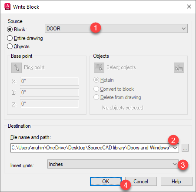Click the Cancel button
Screen dimensions: 196x192
[x=141, y=181]
